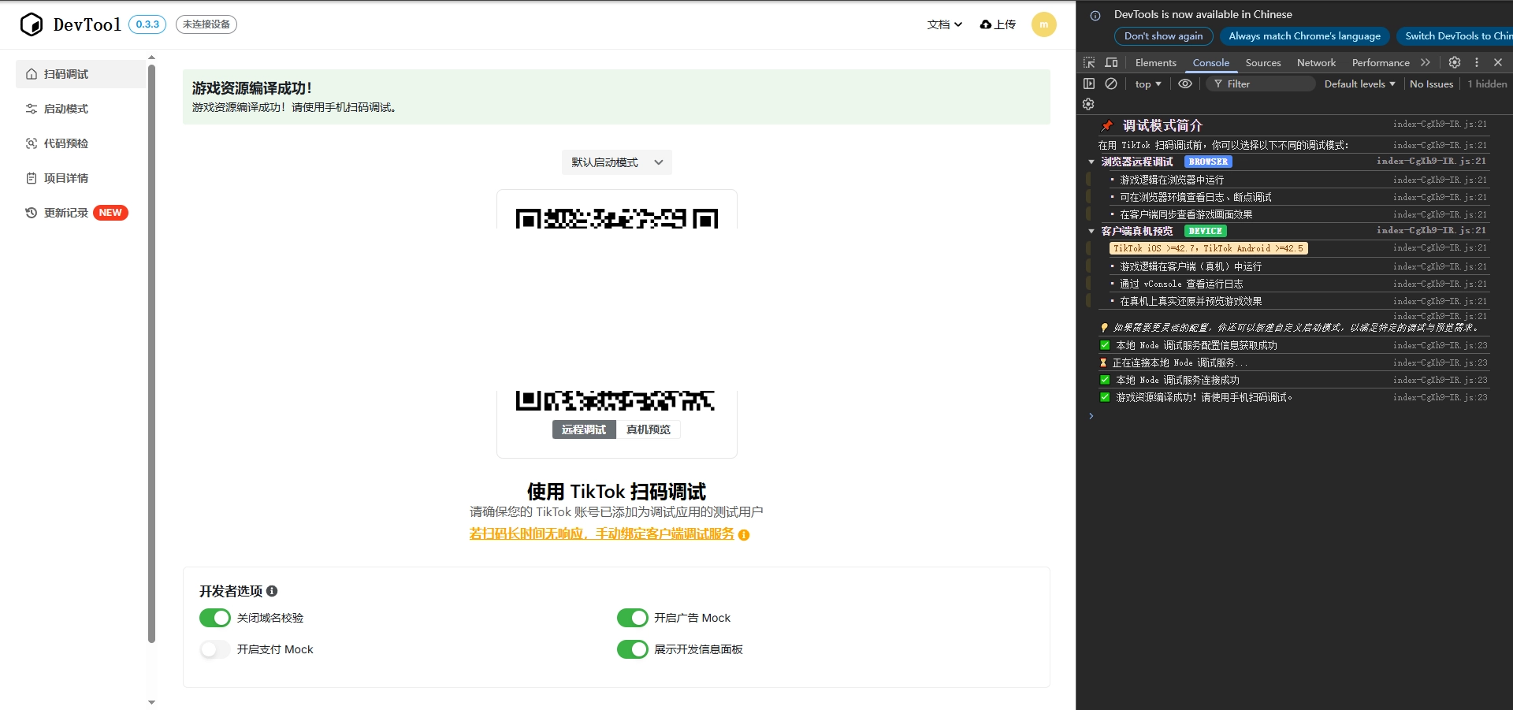1513x710 pixels.
Task: Click the DevTools language notice info icon
Action: (x=1095, y=15)
